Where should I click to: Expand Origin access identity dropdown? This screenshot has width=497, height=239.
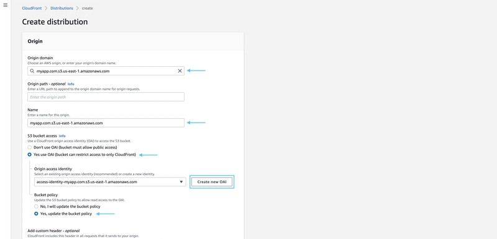tap(110, 182)
